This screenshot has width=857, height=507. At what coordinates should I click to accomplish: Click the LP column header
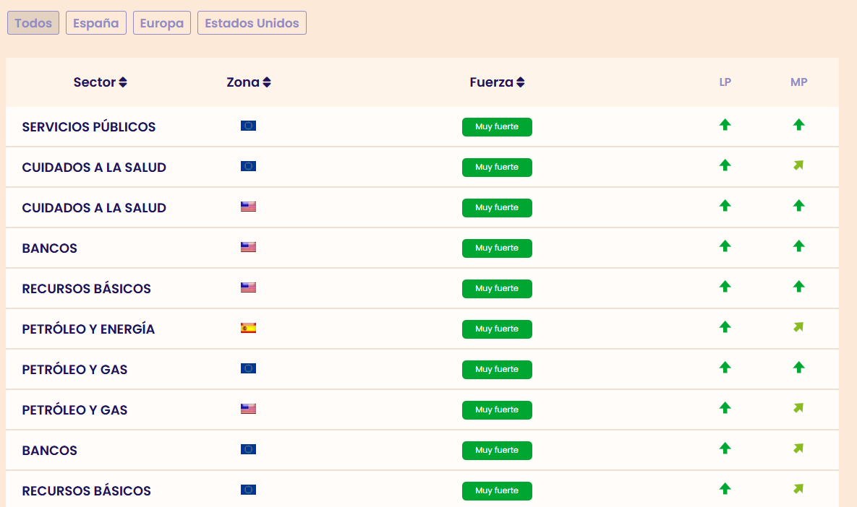725,82
